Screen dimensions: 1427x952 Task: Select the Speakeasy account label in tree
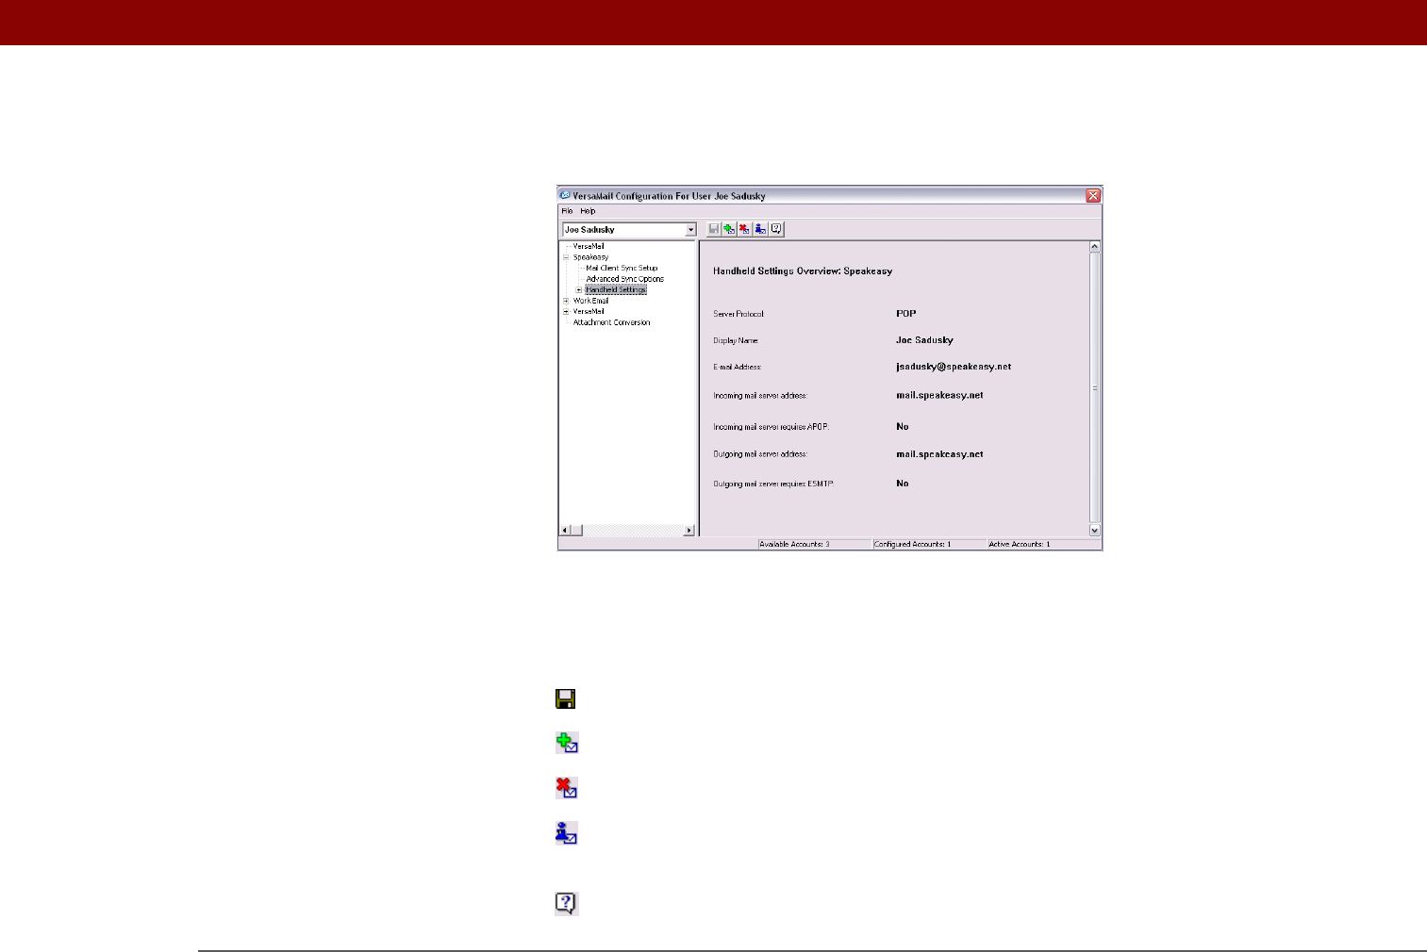click(x=590, y=257)
